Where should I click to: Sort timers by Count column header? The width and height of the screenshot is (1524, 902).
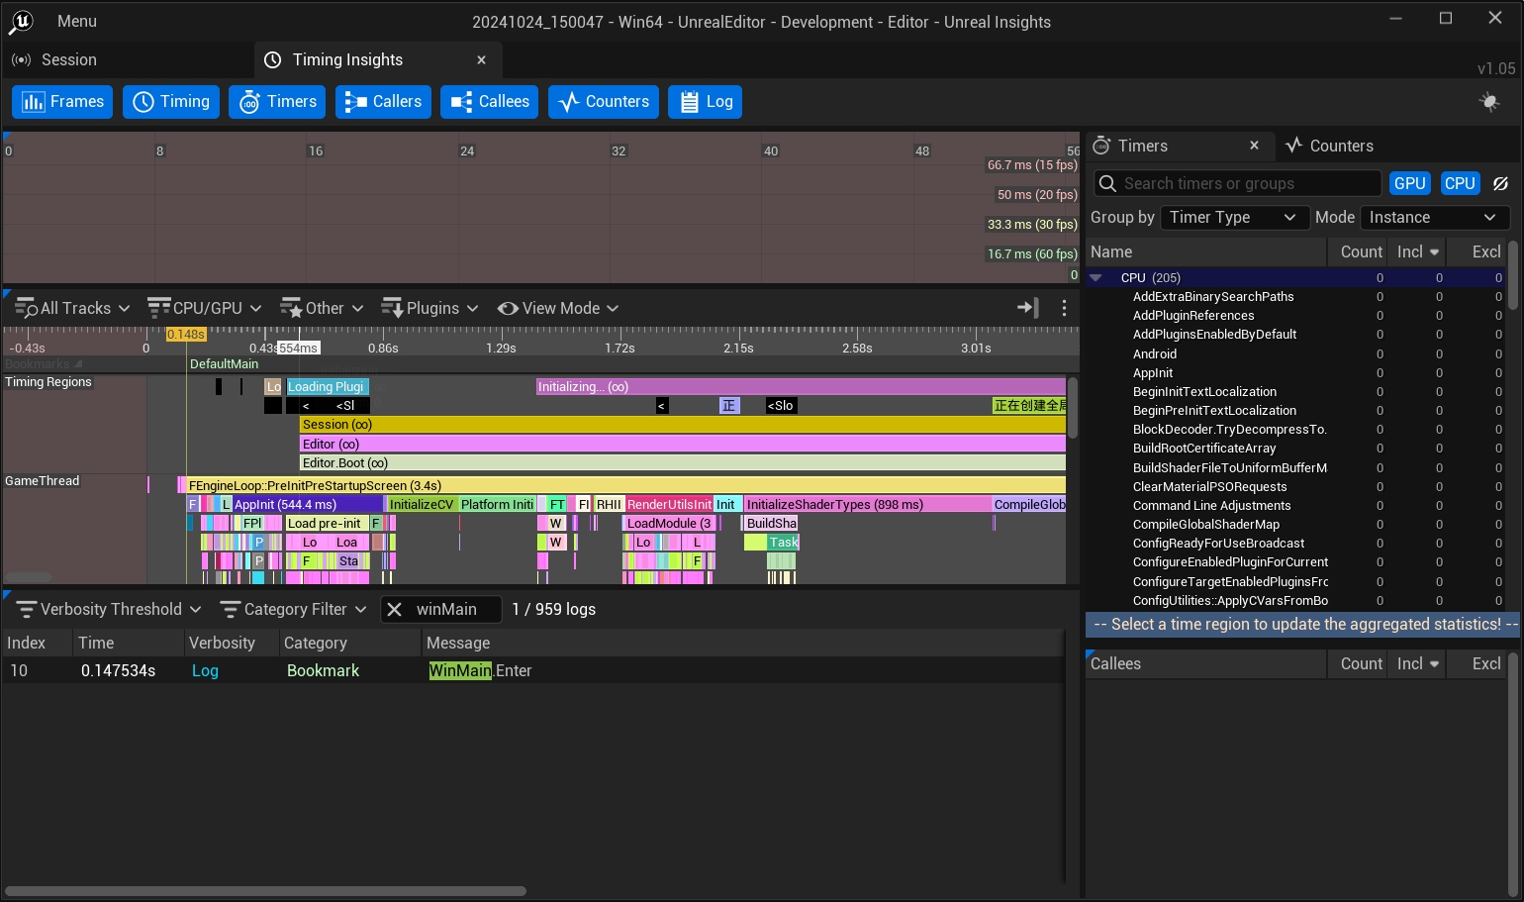click(x=1357, y=252)
